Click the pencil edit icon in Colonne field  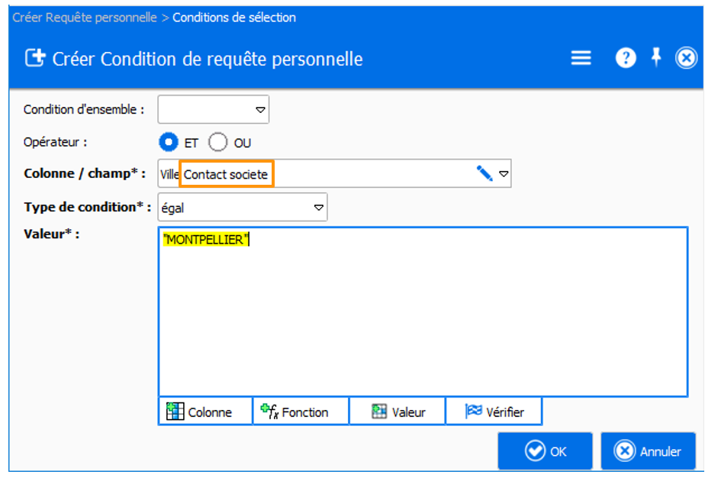click(x=484, y=174)
